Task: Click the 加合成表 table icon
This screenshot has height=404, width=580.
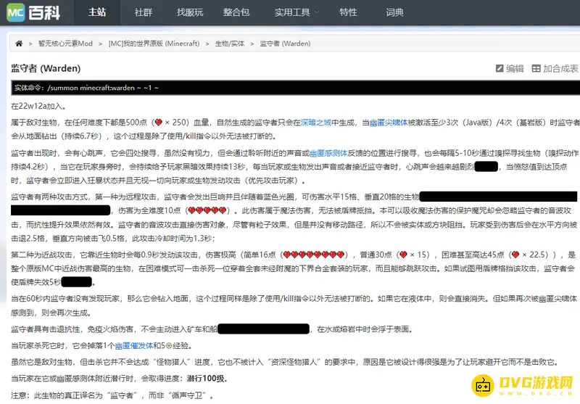Action: point(536,68)
